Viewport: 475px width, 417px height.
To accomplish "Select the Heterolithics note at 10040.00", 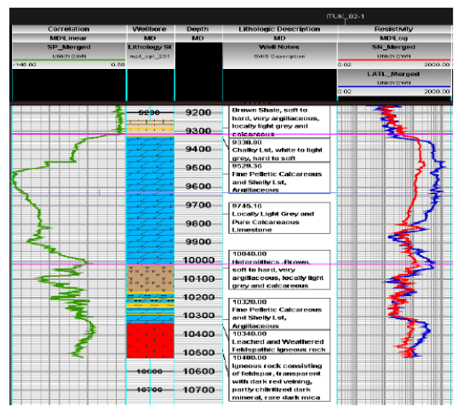I will (279, 270).
